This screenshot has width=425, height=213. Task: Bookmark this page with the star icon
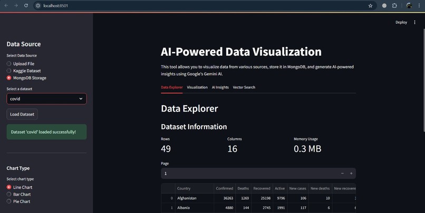(x=370, y=6)
